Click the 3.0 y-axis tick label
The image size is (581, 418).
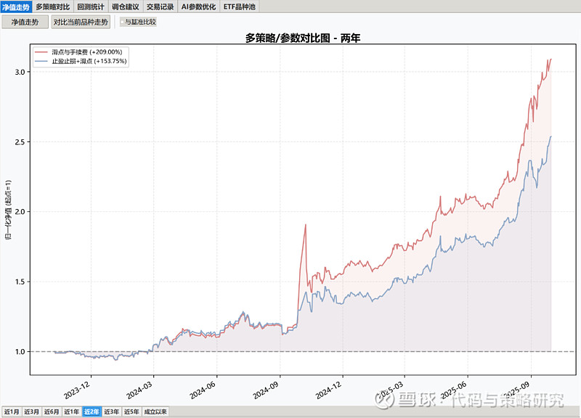click(x=20, y=72)
